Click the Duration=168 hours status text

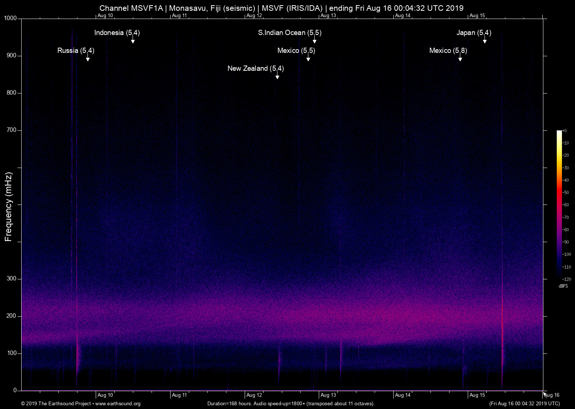[x=291, y=404]
